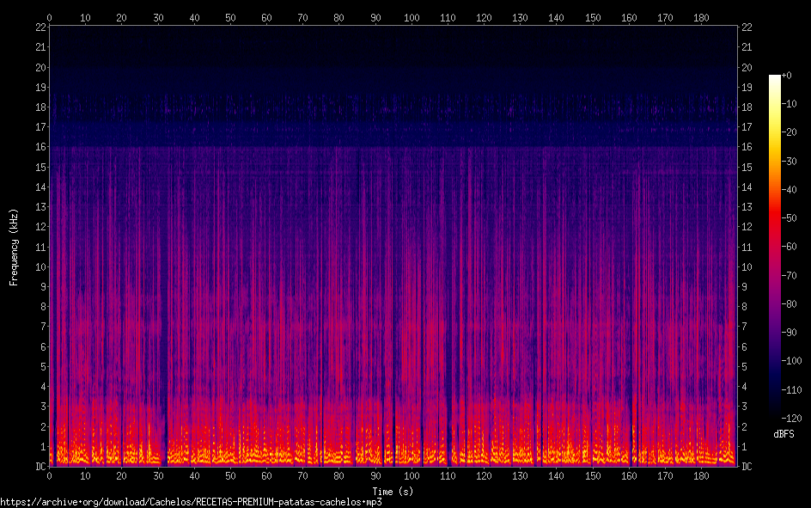Click the "-120" value on the dBFS scale

click(792, 418)
